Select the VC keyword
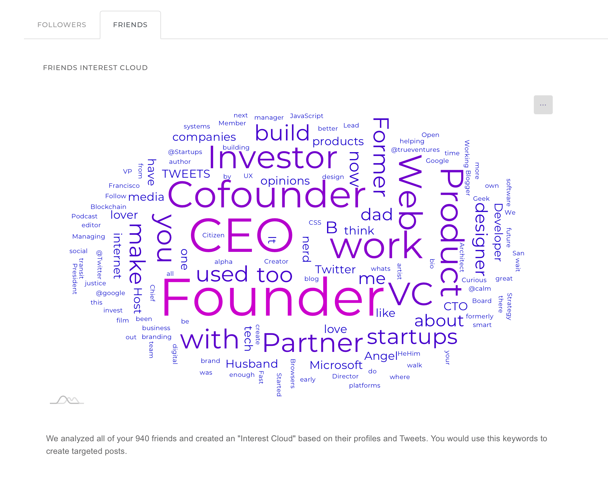Viewport: 608px width, 481px height. pyautogui.click(x=410, y=294)
